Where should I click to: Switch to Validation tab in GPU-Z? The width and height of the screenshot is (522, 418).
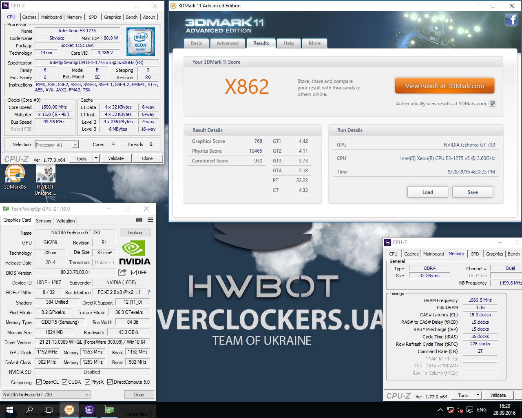pyautogui.click(x=65, y=220)
